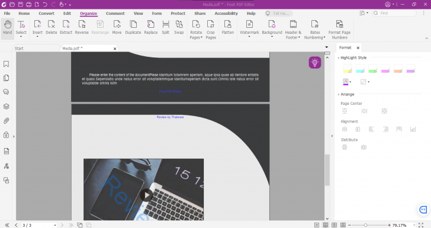Open Format Page Numbers

coord(339,30)
